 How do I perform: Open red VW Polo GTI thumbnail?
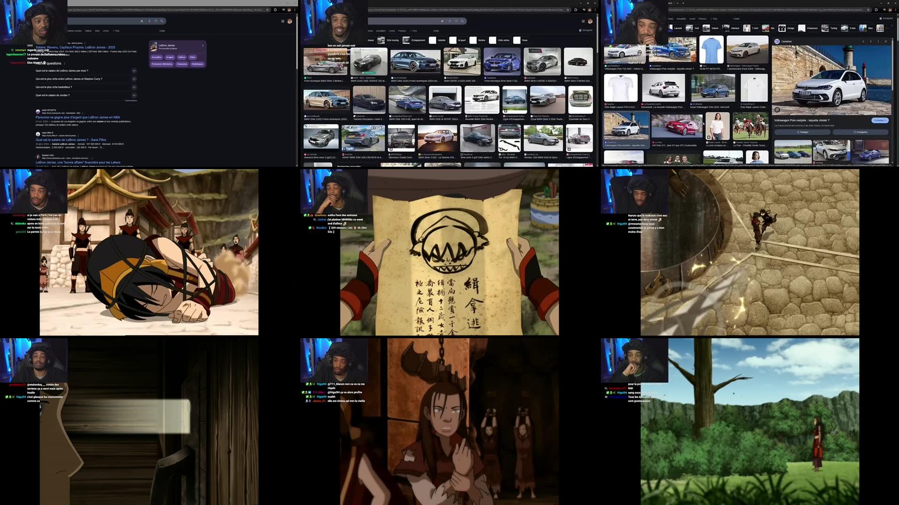coord(677,126)
